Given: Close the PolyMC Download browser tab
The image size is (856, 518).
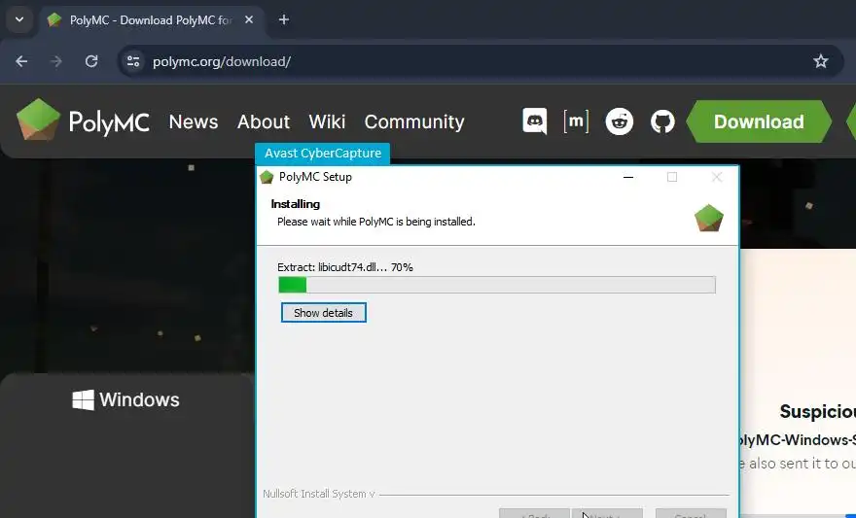Looking at the screenshot, I should [249, 19].
